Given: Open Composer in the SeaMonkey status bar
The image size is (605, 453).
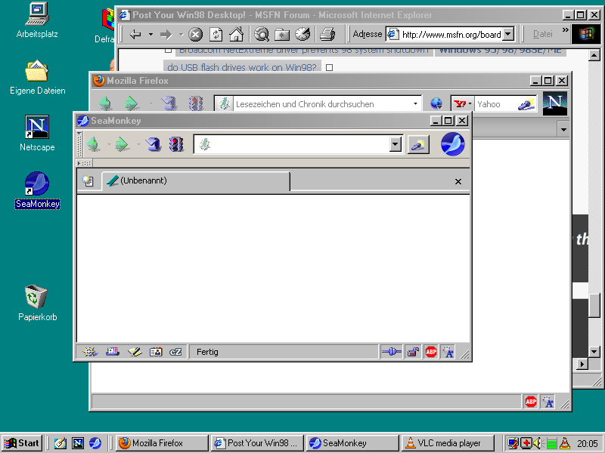Looking at the screenshot, I should point(135,352).
